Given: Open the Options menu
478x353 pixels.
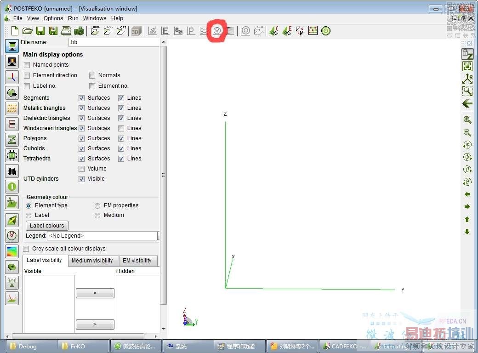Looking at the screenshot, I should (x=53, y=18).
